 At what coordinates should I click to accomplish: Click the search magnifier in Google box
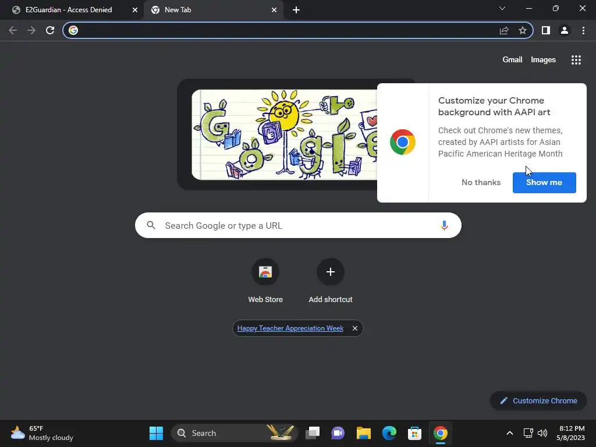151,225
